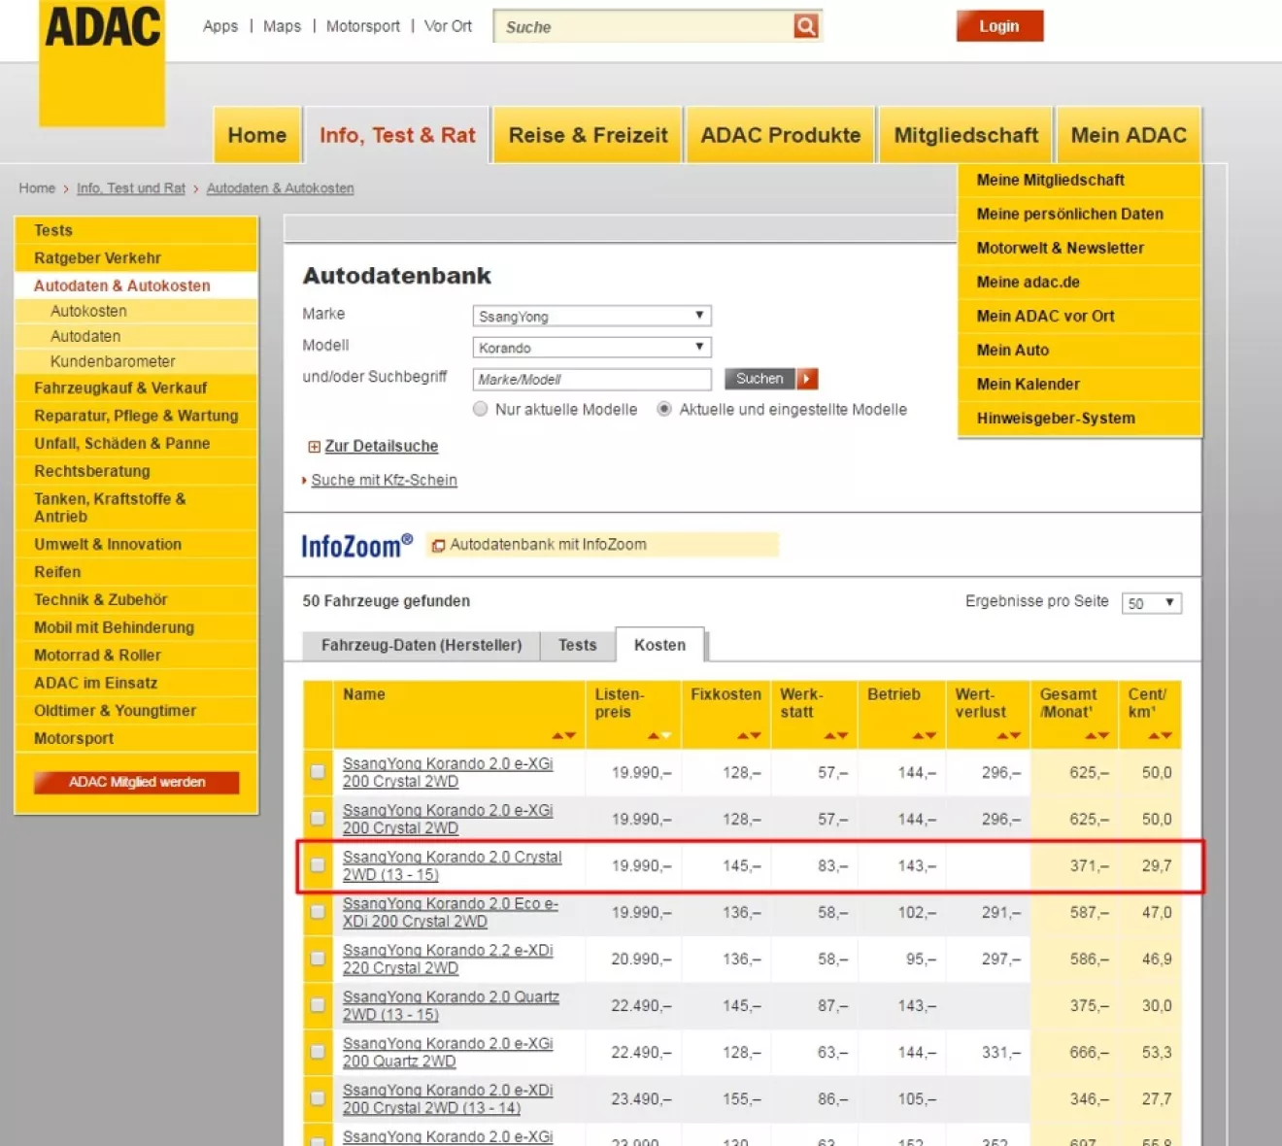Open Info, Test & Rat main tab
Image resolution: width=1282 pixels, height=1146 pixels.
397,135
